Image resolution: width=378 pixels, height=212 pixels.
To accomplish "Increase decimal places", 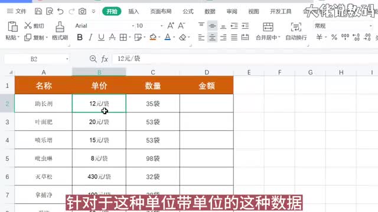I will click(356, 37).
